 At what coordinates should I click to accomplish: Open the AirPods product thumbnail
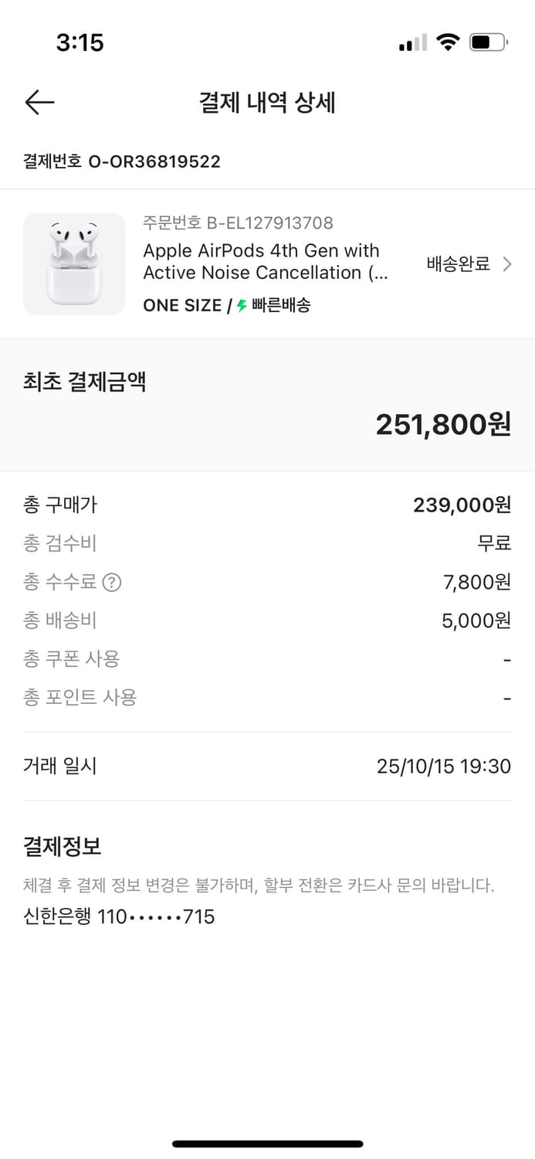pos(74,264)
